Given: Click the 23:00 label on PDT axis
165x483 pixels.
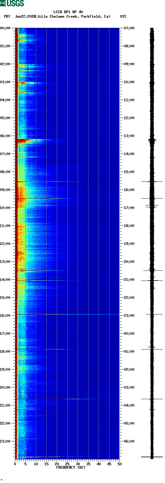Looking at the screenshot, I should click(5, 441).
